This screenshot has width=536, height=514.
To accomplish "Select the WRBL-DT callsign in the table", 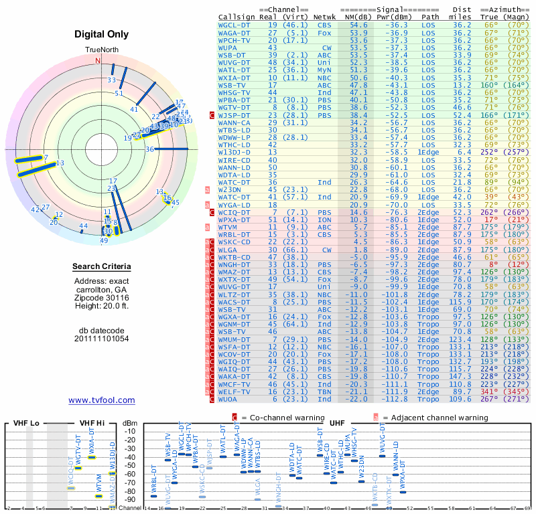I will pyautogui.click(x=234, y=235).
